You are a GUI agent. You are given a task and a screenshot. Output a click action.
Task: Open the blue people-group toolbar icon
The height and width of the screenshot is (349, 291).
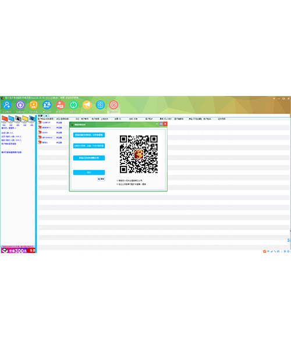[x=47, y=105]
